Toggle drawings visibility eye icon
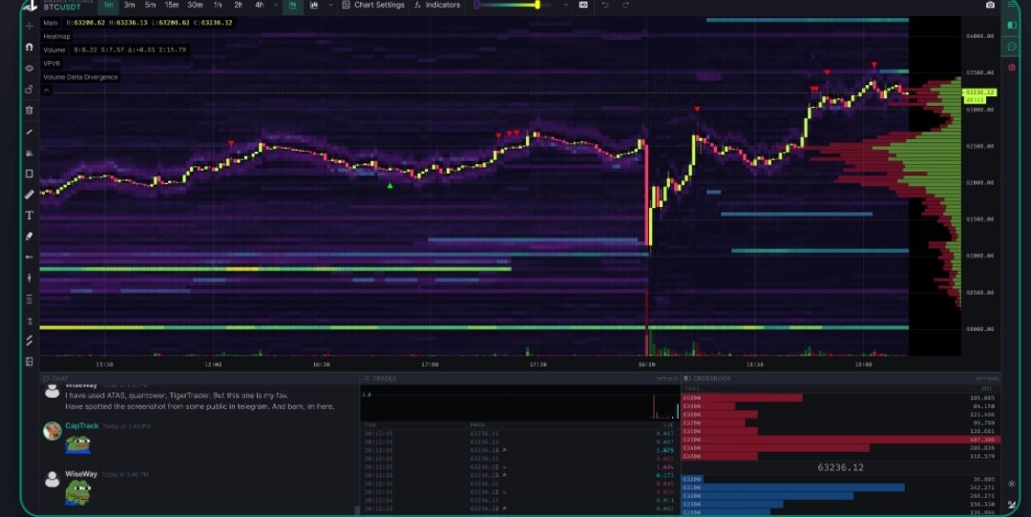 point(29,69)
